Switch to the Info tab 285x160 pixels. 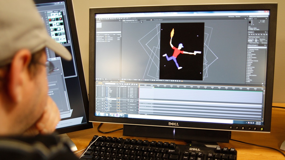tap(250, 19)
